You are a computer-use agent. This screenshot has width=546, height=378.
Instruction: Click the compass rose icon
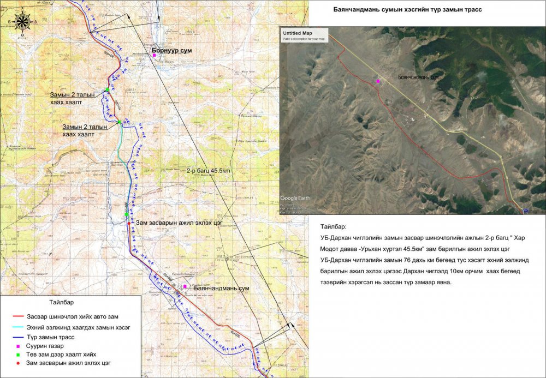tap(22, 22)
